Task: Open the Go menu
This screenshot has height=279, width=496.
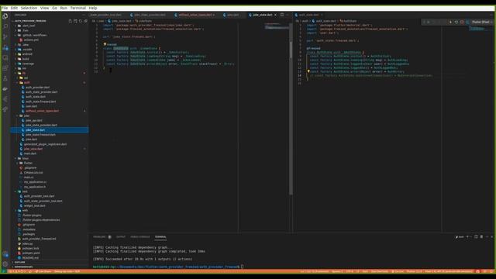Action: (55, 8)
